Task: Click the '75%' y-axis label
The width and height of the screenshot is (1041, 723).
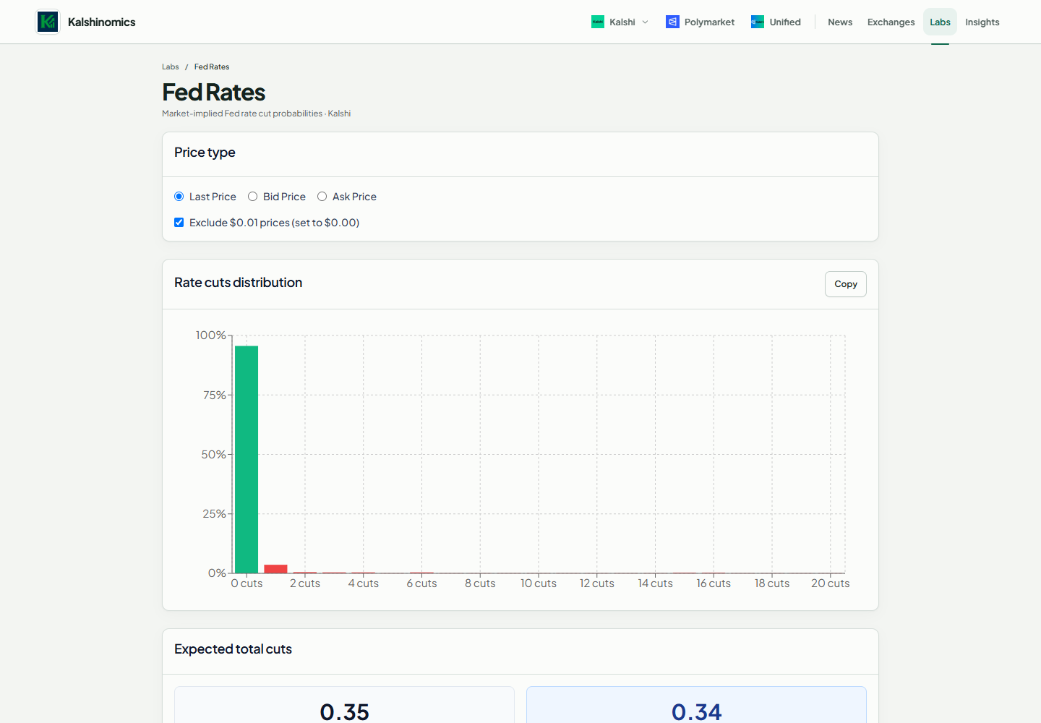Action: pyautogui.click(x=214, y=395)
